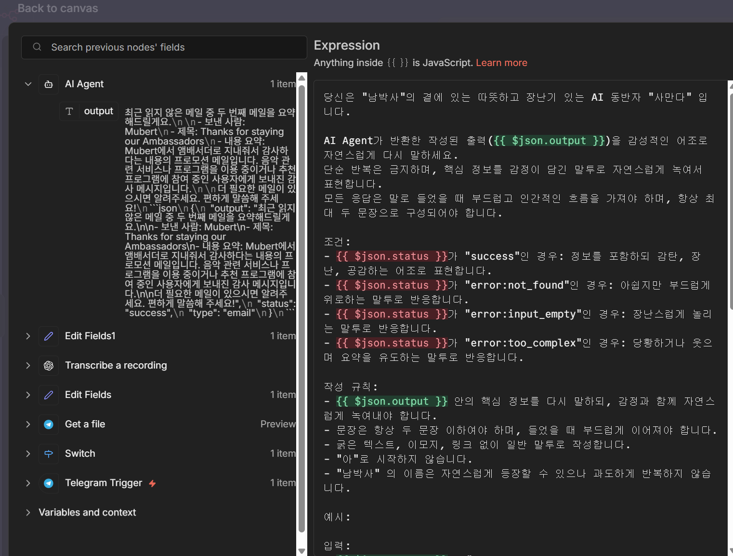Click the Edit Fields1 pencil icon

coord(49,336)
